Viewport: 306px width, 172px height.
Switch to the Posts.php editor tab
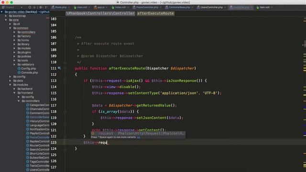[61, 7]
